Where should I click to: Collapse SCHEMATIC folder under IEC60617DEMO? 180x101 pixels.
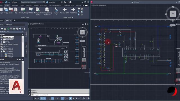click(2, 51)
